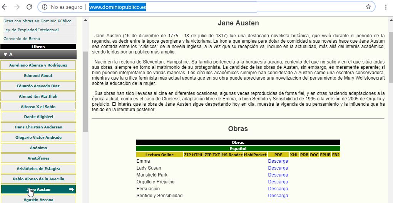Click the sidebar scrollbar thumb

tap(85, 92)
